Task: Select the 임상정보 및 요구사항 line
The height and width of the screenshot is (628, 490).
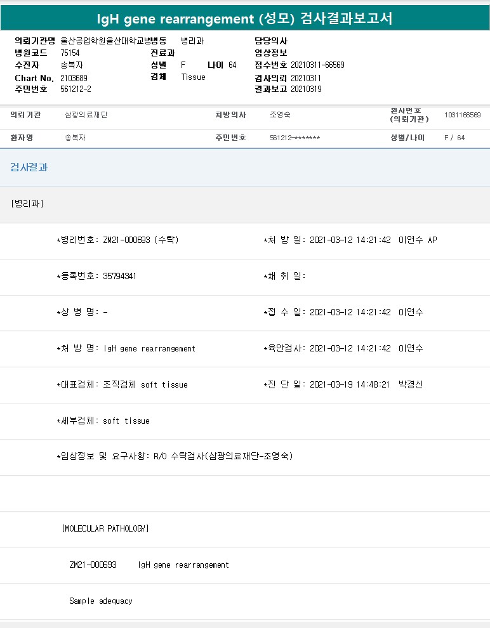Action: pos(175,456)
